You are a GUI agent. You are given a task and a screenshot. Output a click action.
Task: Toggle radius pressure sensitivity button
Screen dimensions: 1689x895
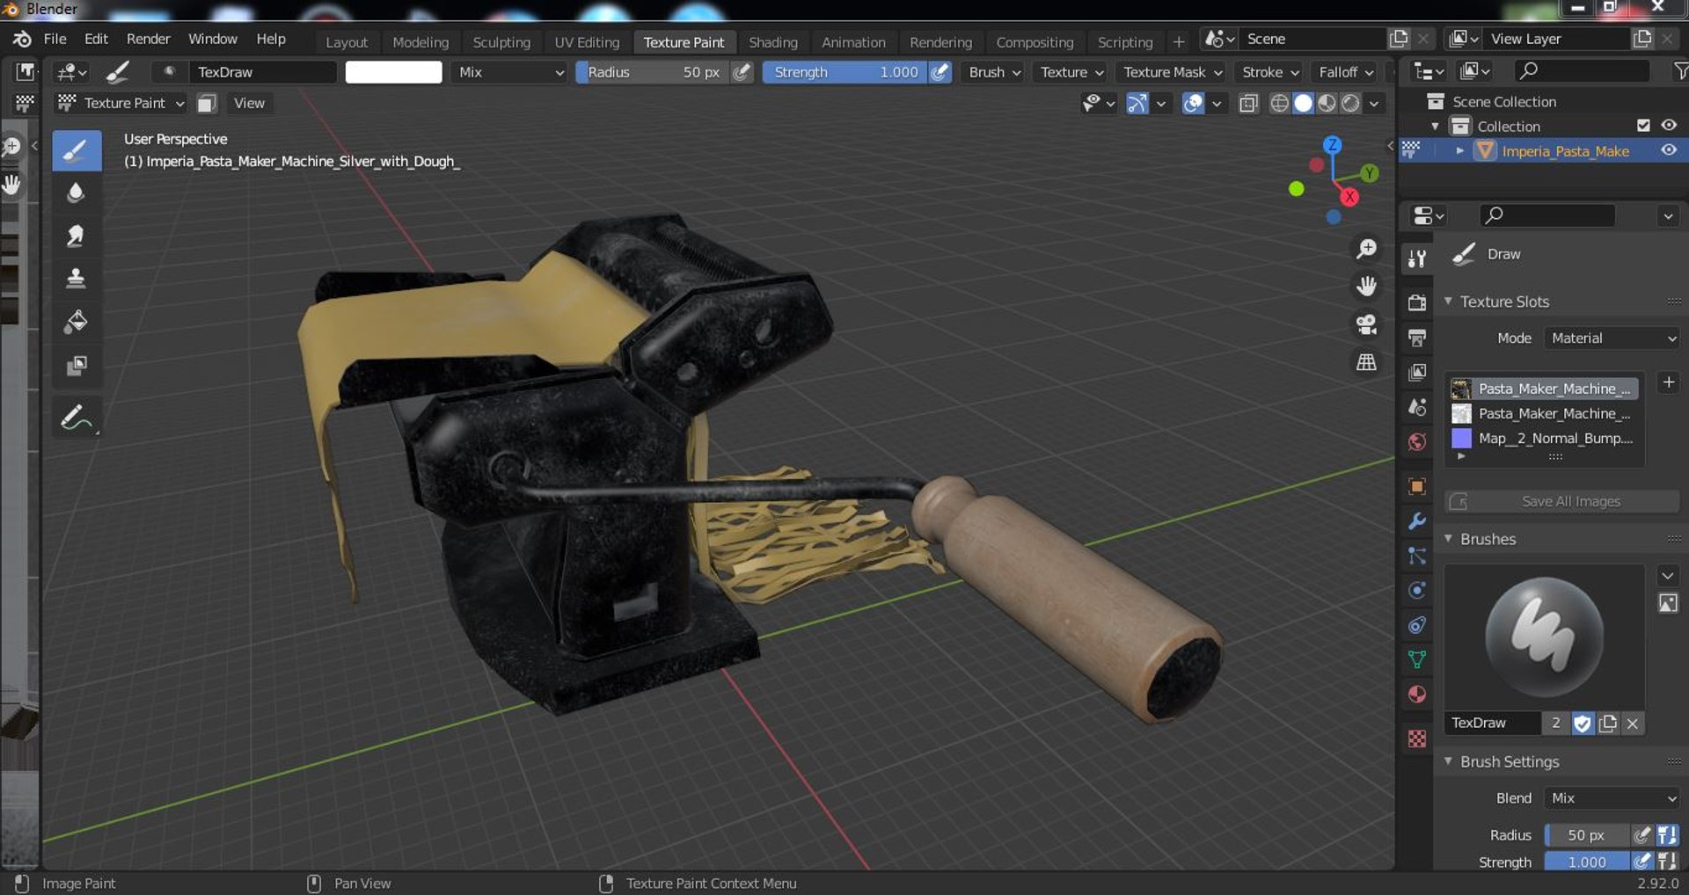(x=742, y=72)
